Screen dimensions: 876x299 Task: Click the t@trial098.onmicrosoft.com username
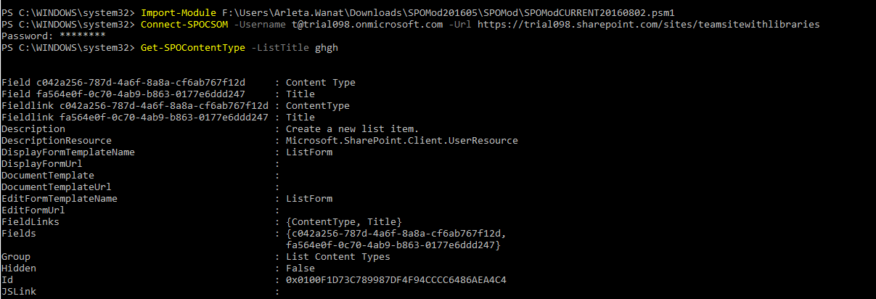point(366,25)
